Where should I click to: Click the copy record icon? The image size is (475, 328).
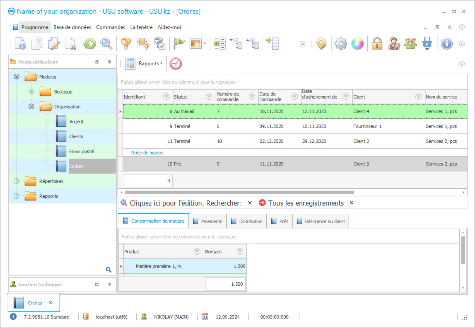click(37, 44)
